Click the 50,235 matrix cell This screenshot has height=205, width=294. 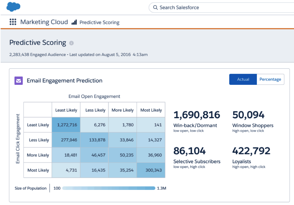122,155
